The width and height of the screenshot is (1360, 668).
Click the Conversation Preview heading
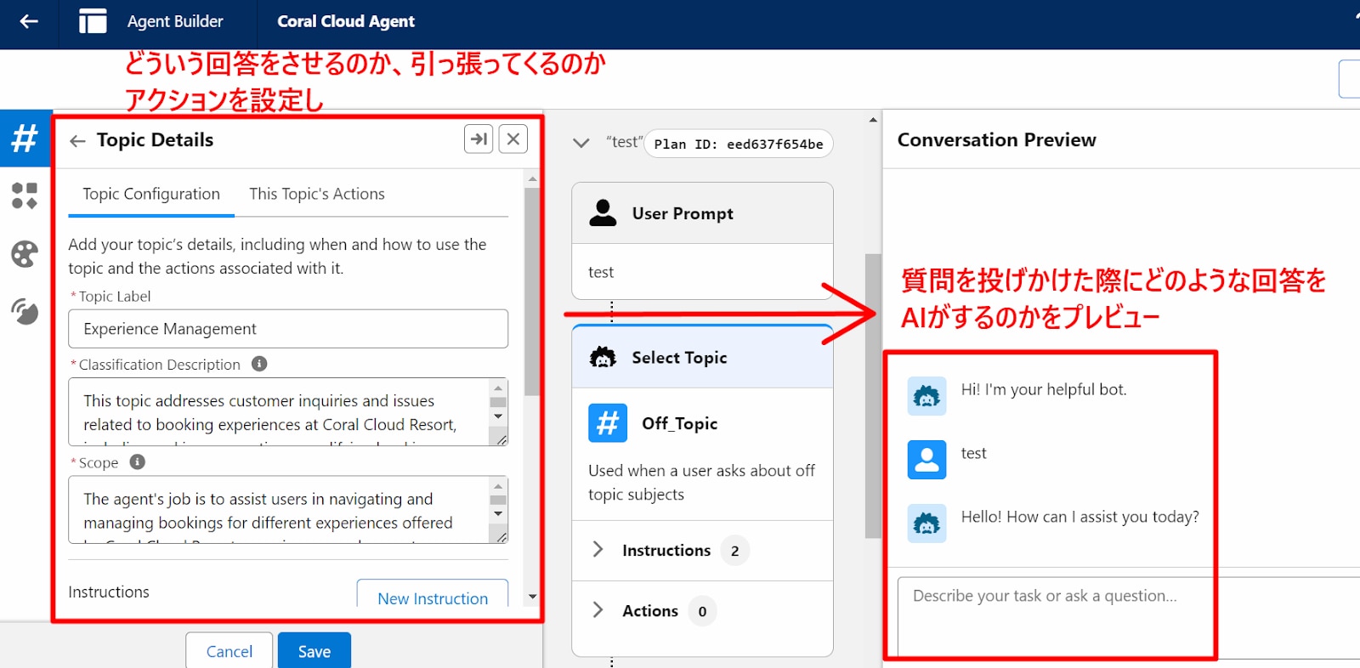[x=997, y=139]
